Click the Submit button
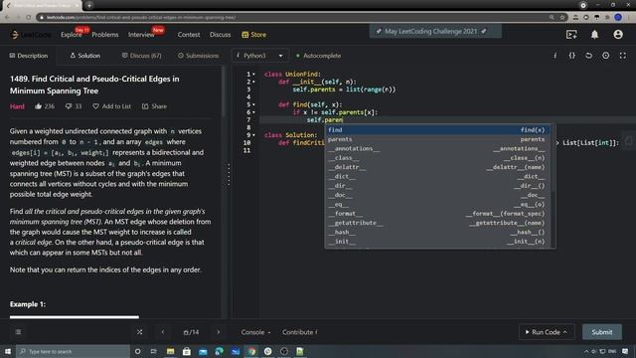This screenshot has height=358, width=636. point(602,332)
